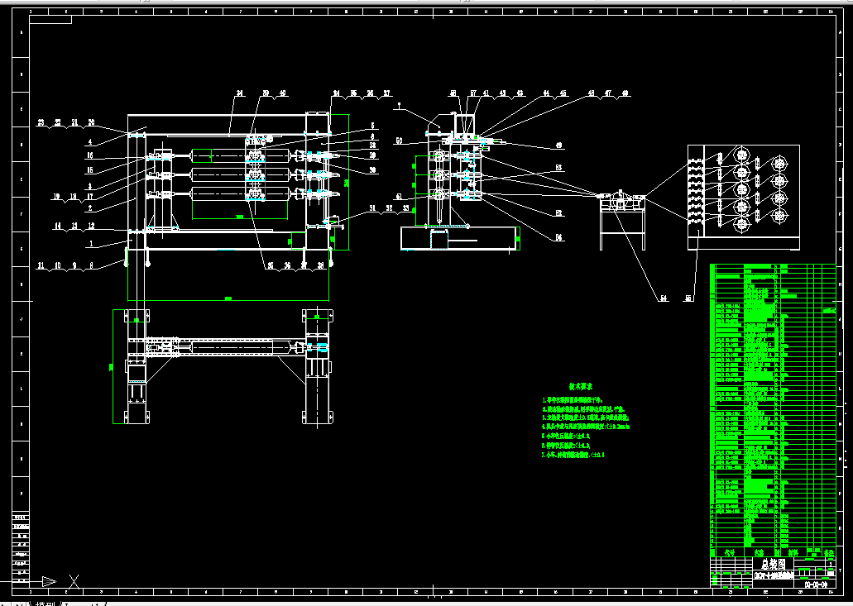
Task: Select part callout number 49
Action: pyautogui.click(x=558, y=146)
